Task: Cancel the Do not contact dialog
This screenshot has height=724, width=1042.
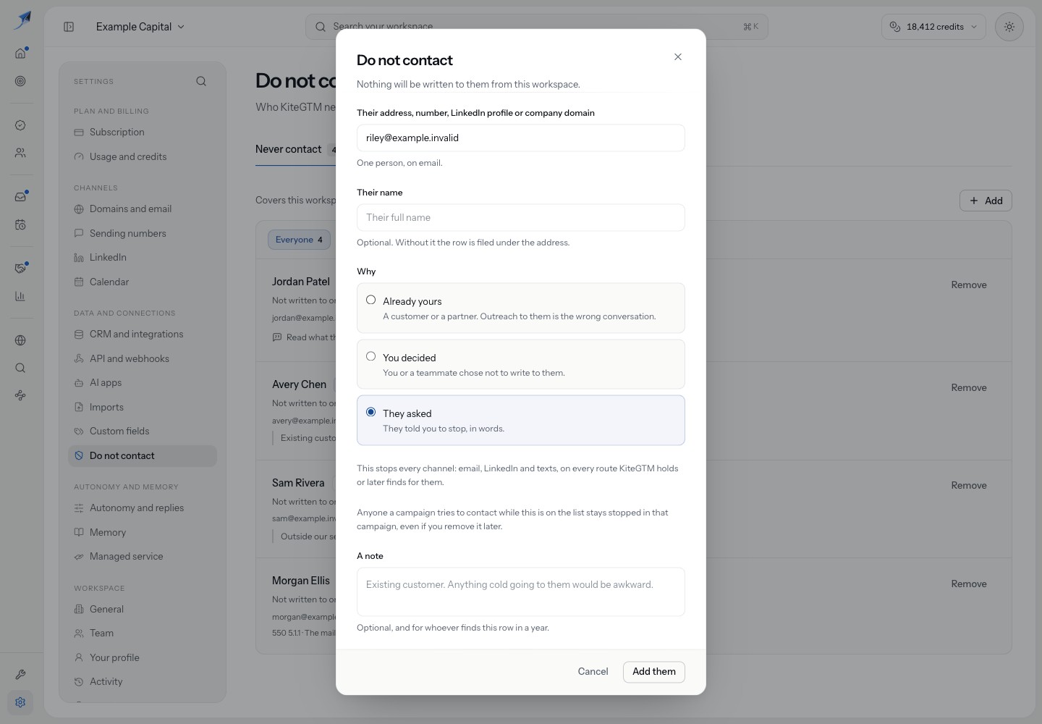Action: click(593, 671)
